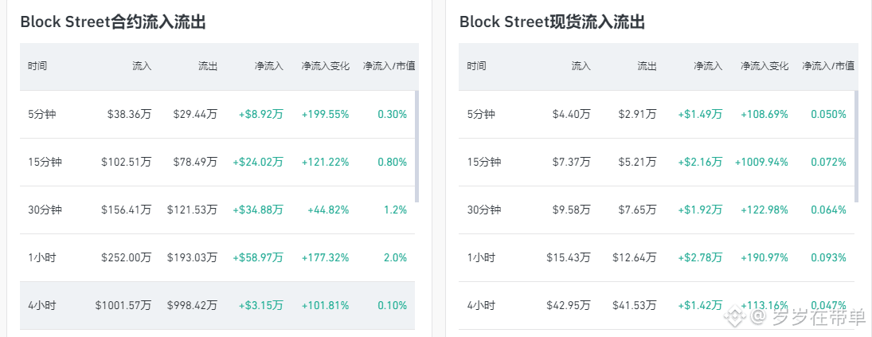The width and height of the screenshot is (872, 337).
Task: Click net inflow +$34.88万
Action: (x=258, y=210)
